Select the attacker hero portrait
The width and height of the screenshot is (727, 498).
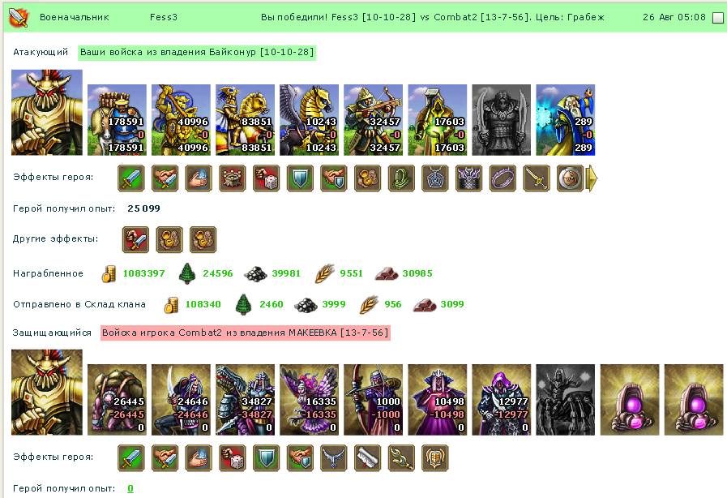[x=47, y=112]
